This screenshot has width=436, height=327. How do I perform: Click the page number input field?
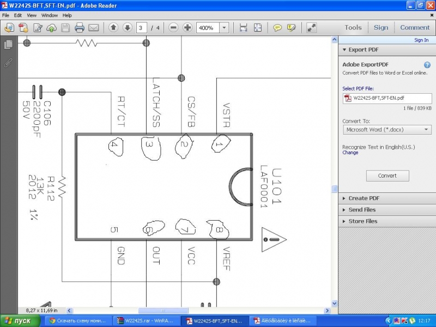coord(142,28)
